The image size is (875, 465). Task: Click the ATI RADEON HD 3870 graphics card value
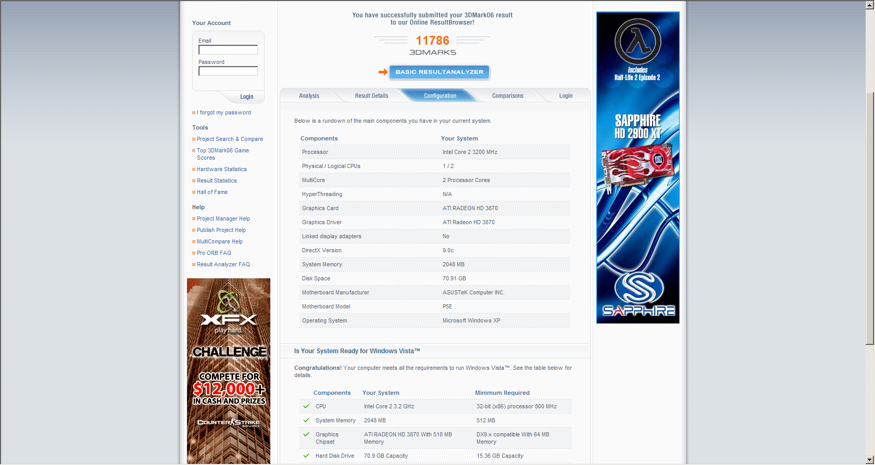[x=470, y=208]
